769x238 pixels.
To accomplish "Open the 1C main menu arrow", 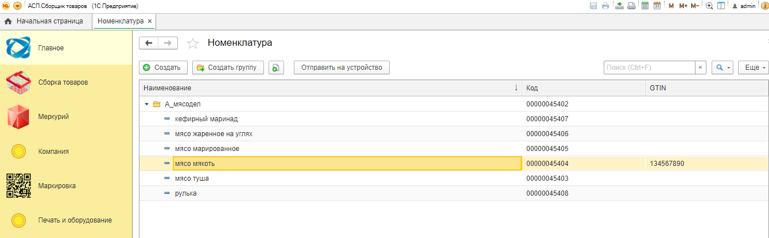I will point(17,6).
